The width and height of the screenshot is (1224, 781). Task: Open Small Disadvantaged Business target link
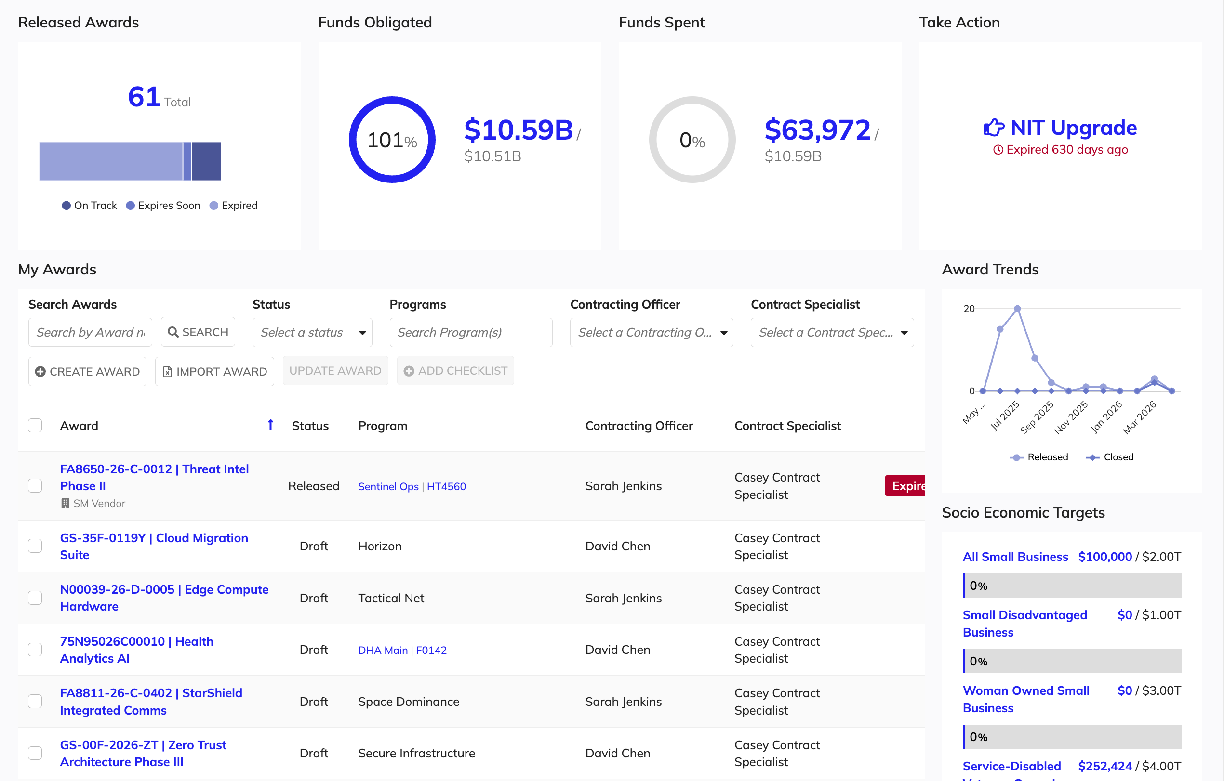[x=1025, y=624]
